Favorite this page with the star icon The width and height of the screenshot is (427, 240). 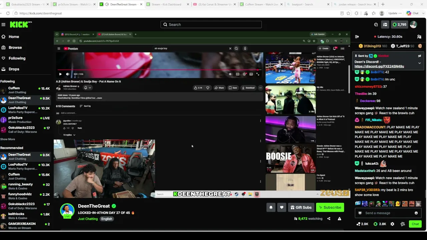pyautogui.click(x=348, y=13)
